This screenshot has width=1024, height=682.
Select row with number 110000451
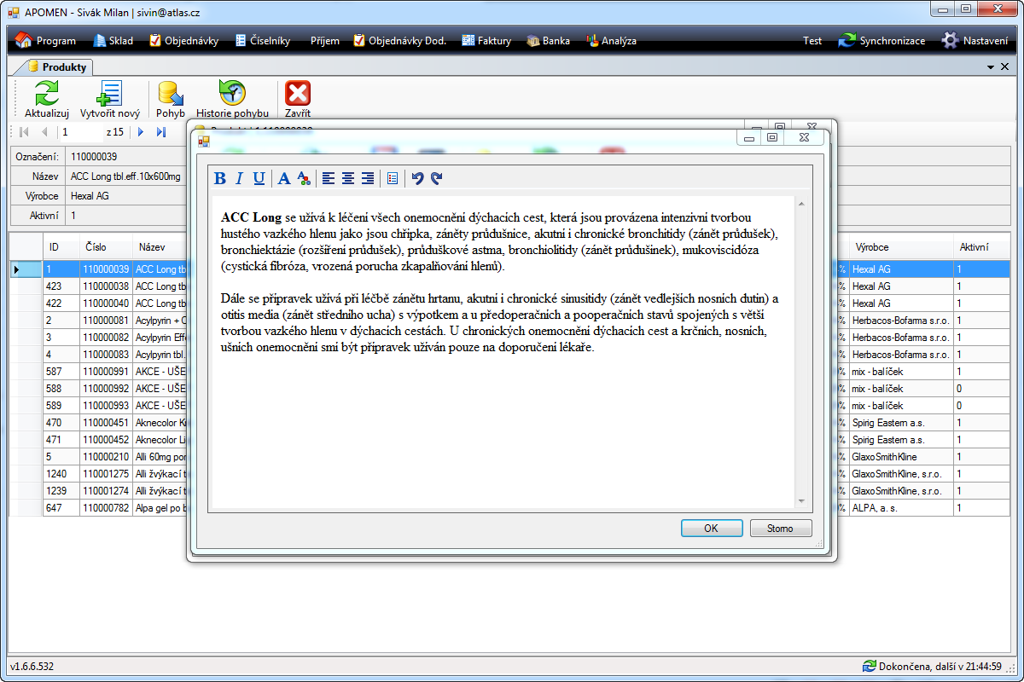tap(106, 423)
